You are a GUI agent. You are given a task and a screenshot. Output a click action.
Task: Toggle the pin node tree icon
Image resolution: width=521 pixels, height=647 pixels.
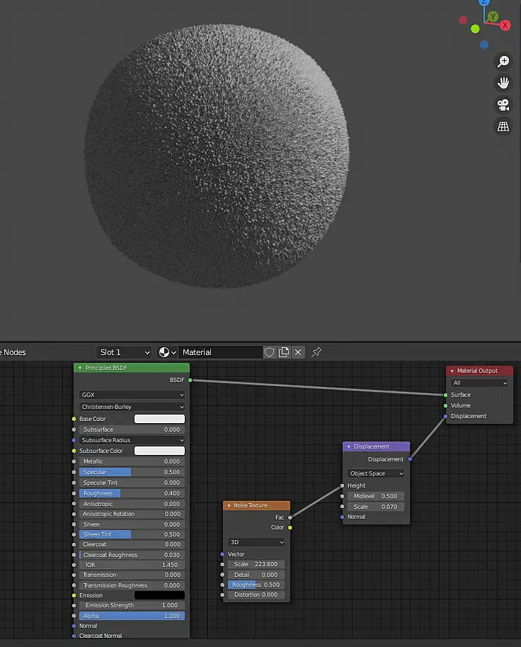(316, 352)
